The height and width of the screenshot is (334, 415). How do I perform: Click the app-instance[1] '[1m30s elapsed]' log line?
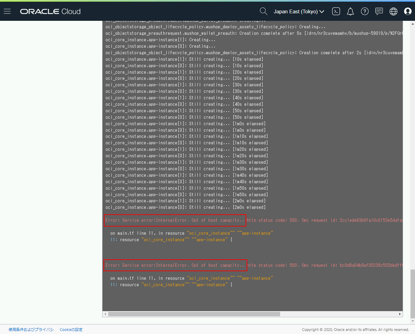point(186,162)
